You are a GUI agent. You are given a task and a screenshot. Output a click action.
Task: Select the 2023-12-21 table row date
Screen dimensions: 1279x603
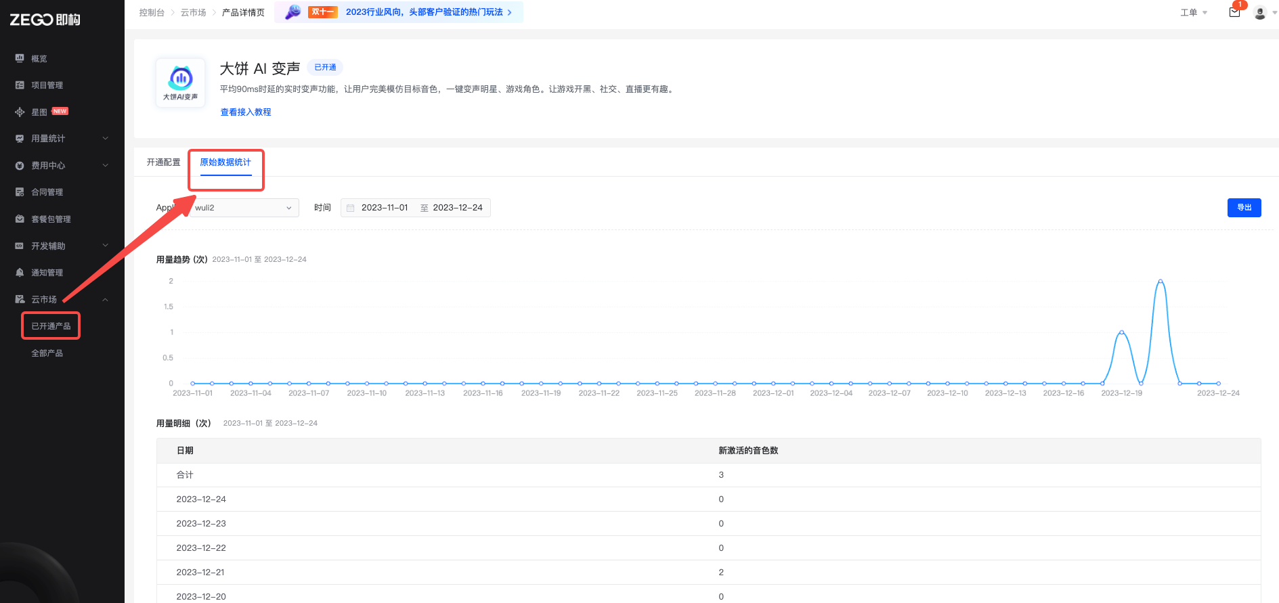point(200,573)
